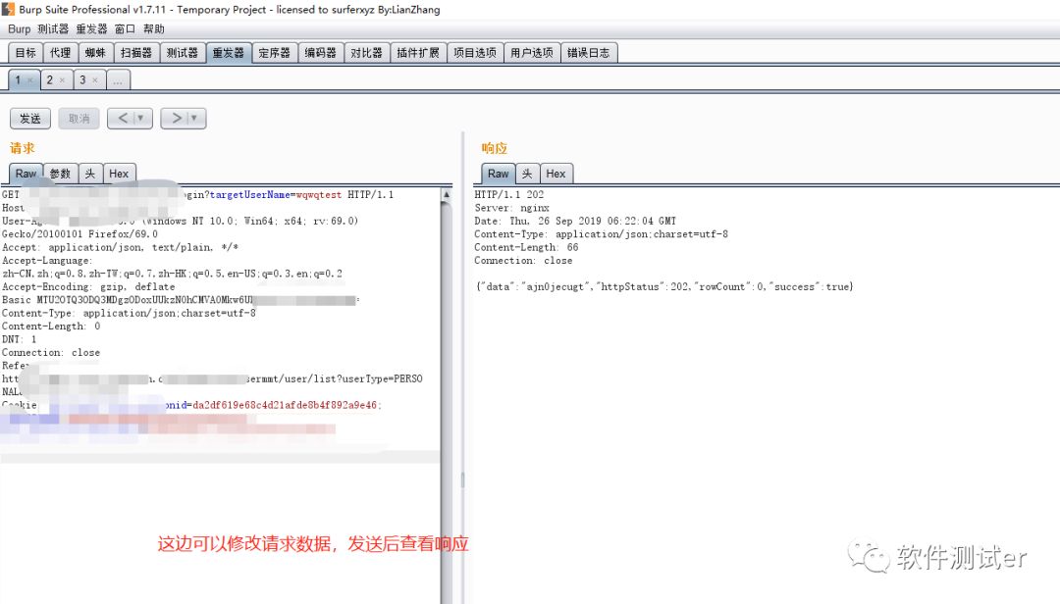Viewport: 1060px width, 604px height.
Task: Open the Burp menu
Action: coord(19,29)
